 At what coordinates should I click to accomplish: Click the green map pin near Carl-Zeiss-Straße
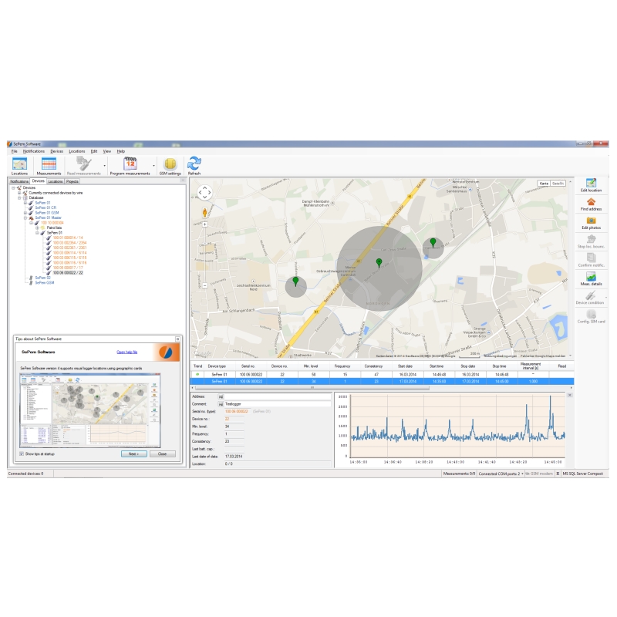(433, 242)
